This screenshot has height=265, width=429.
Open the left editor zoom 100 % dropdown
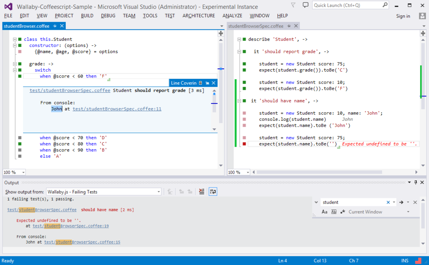click(x=23, y=172)
